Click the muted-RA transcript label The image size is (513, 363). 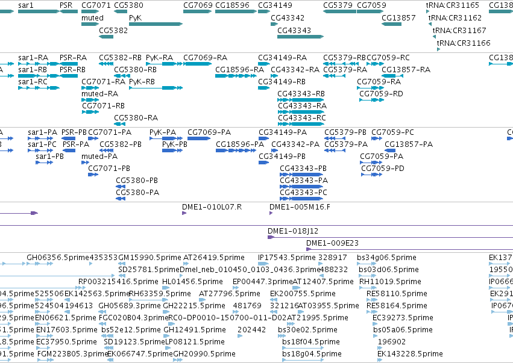99,94
